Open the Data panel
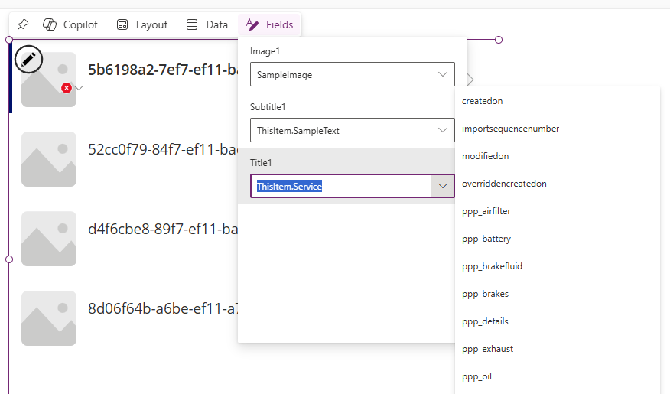This screenshot has height=394, width=670. pyautogui.click(x=207, y=24)
